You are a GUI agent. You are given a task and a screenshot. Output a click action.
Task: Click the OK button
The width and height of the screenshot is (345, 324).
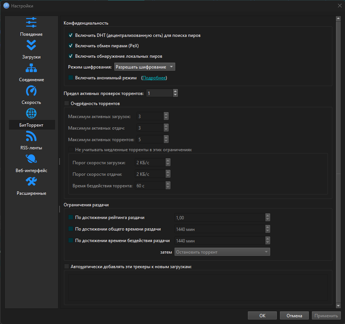click(262, 316)
